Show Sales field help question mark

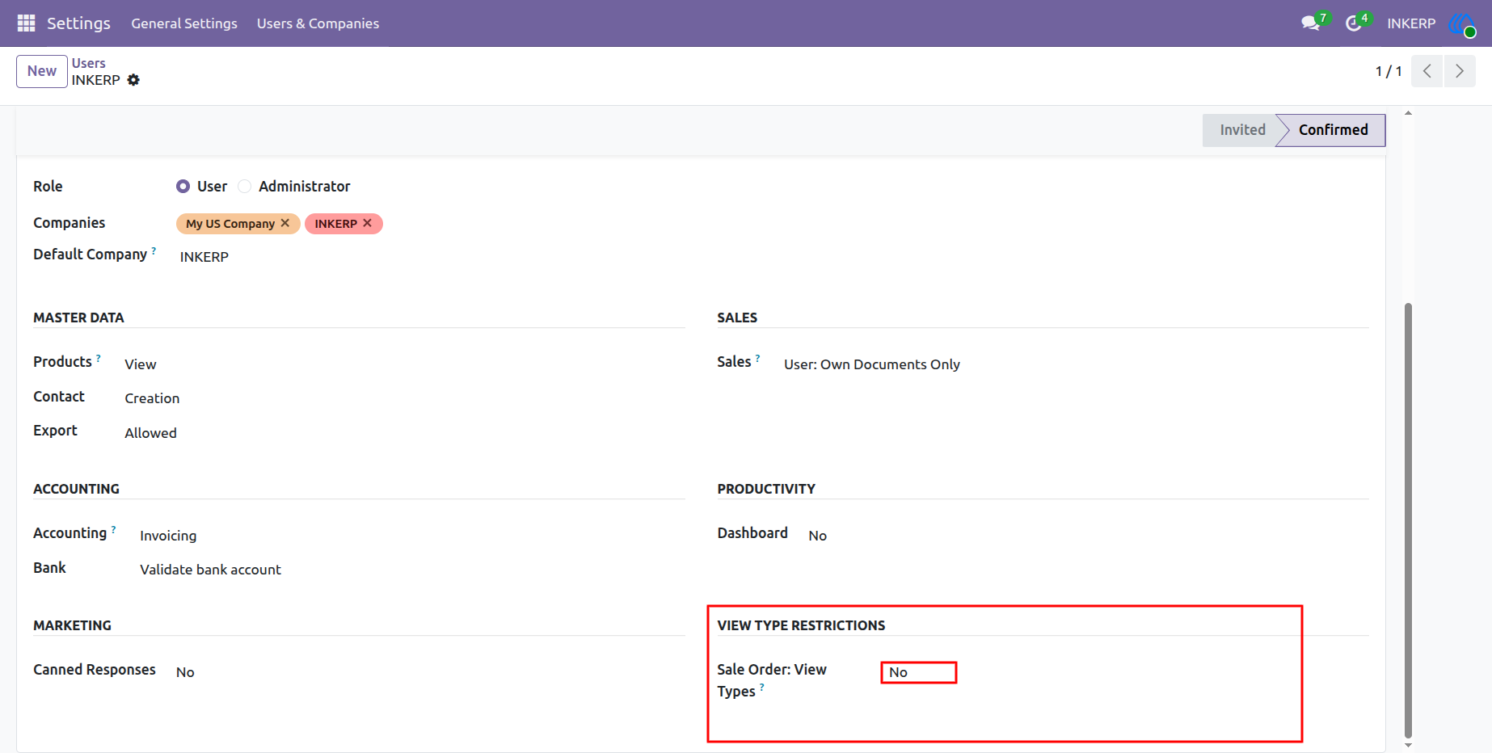pyautogui.click(x=758, y=358)
